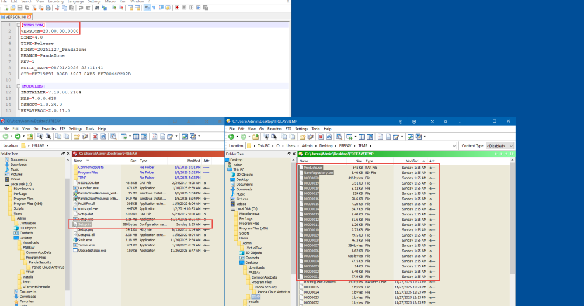Close the left Folder Tree panel

68,154
